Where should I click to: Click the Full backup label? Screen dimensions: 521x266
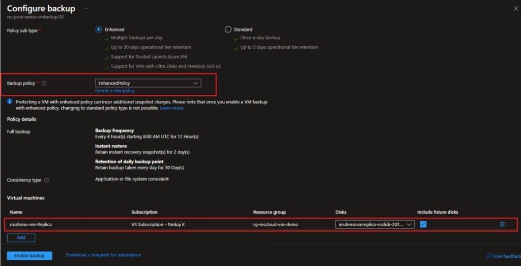pos(19,131)
